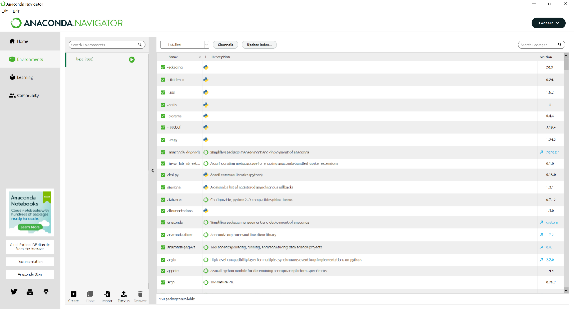Toggle the scikit-learn package checkbox
Screen dimensions: 575x309
163,80
